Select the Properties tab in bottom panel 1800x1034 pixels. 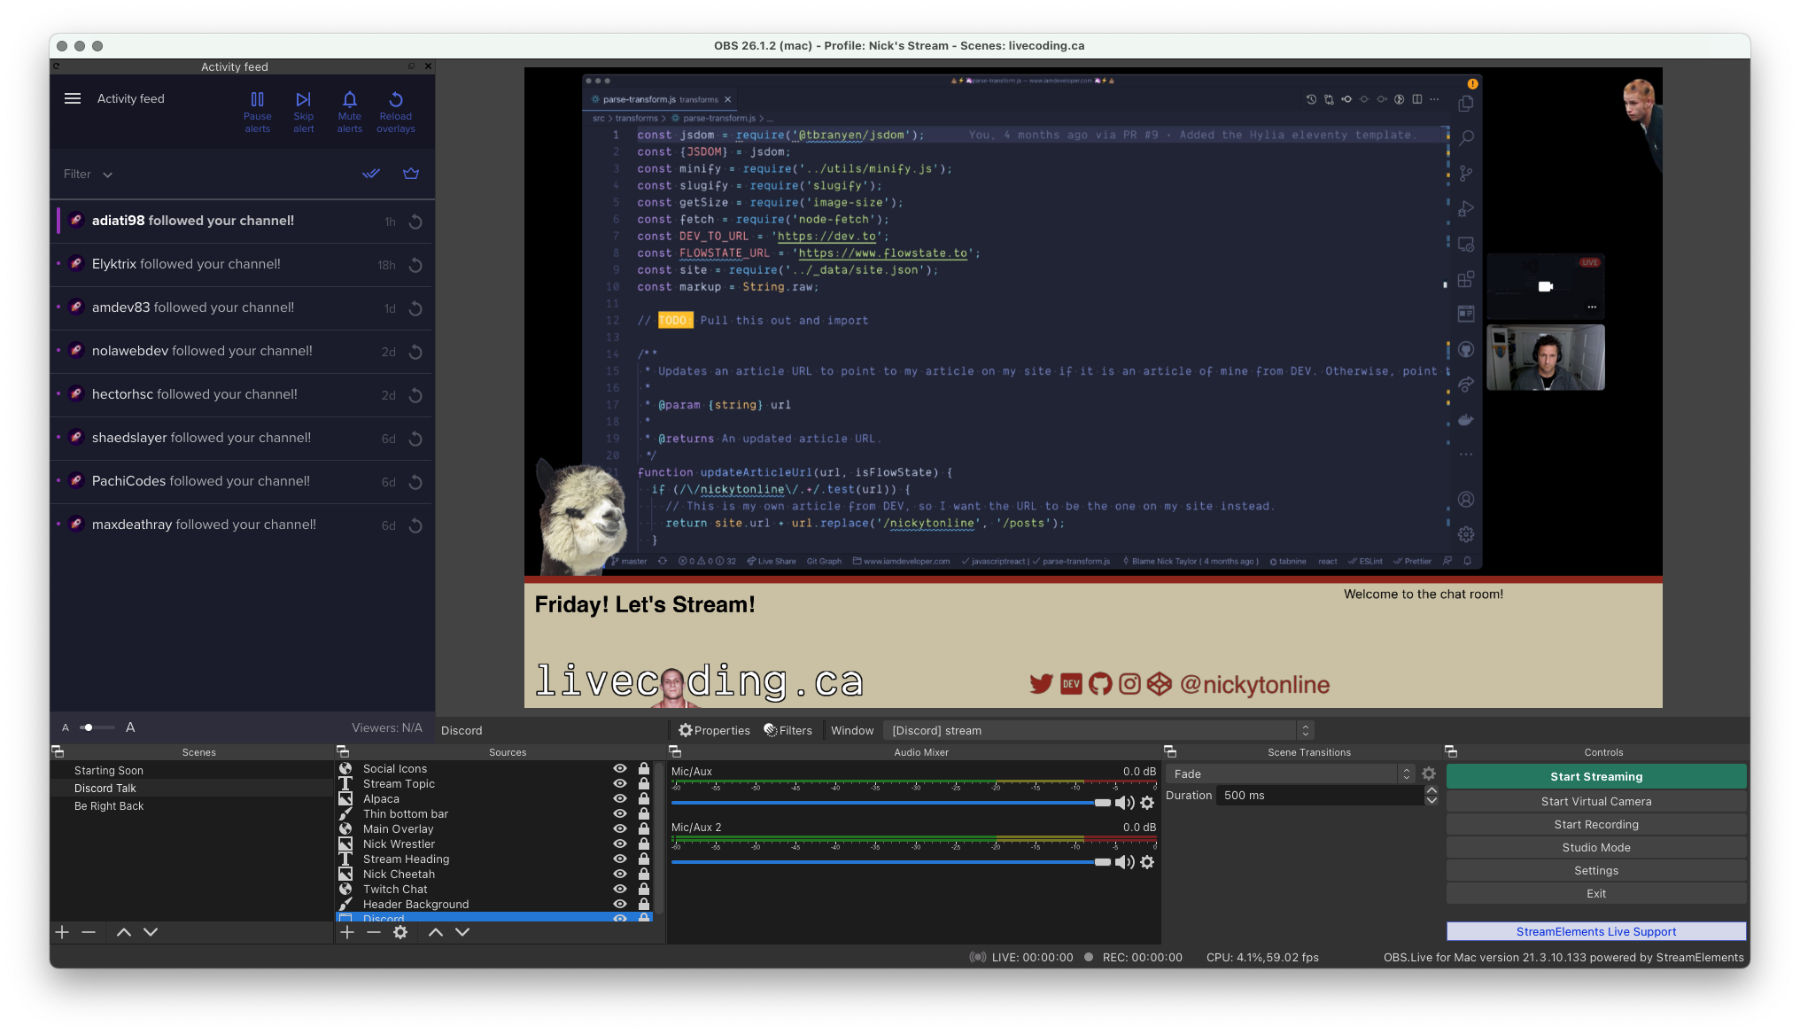click(x=713, y=730)
